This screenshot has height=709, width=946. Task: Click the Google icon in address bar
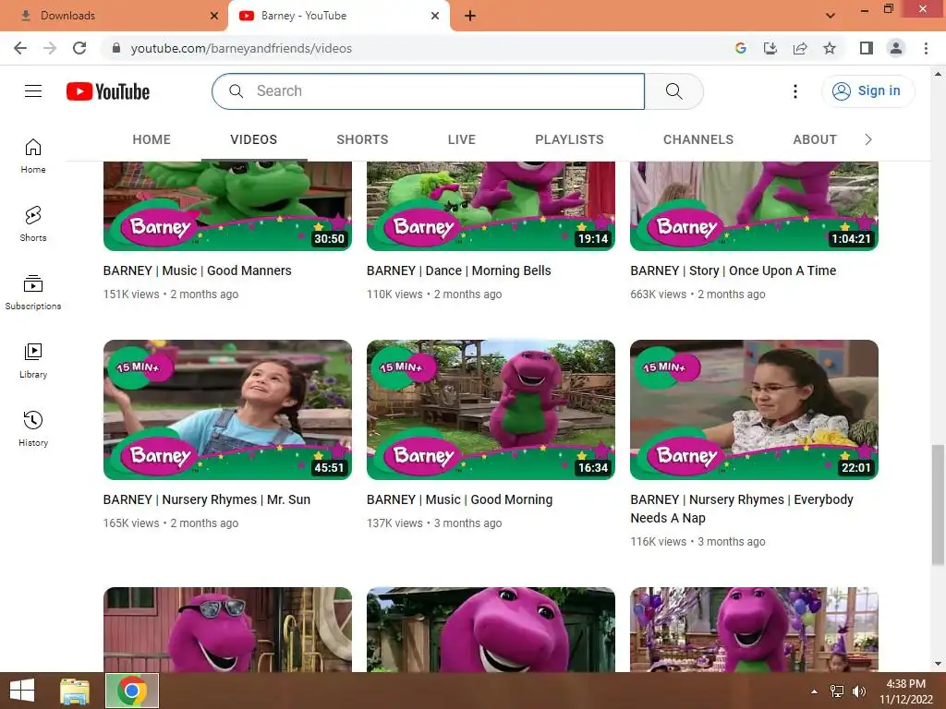[741, 48]
